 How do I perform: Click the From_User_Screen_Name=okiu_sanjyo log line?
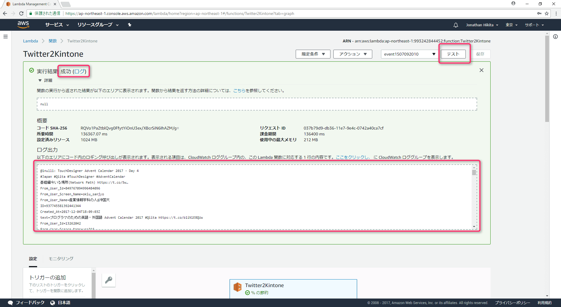[x=72, y=194]
